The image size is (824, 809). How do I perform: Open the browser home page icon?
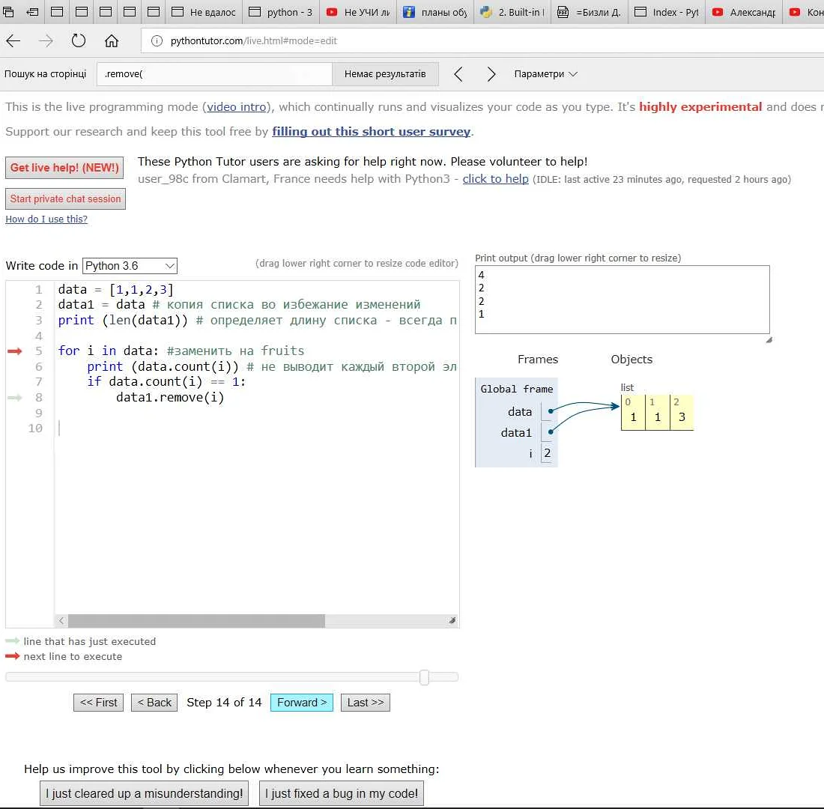point(112,40)
